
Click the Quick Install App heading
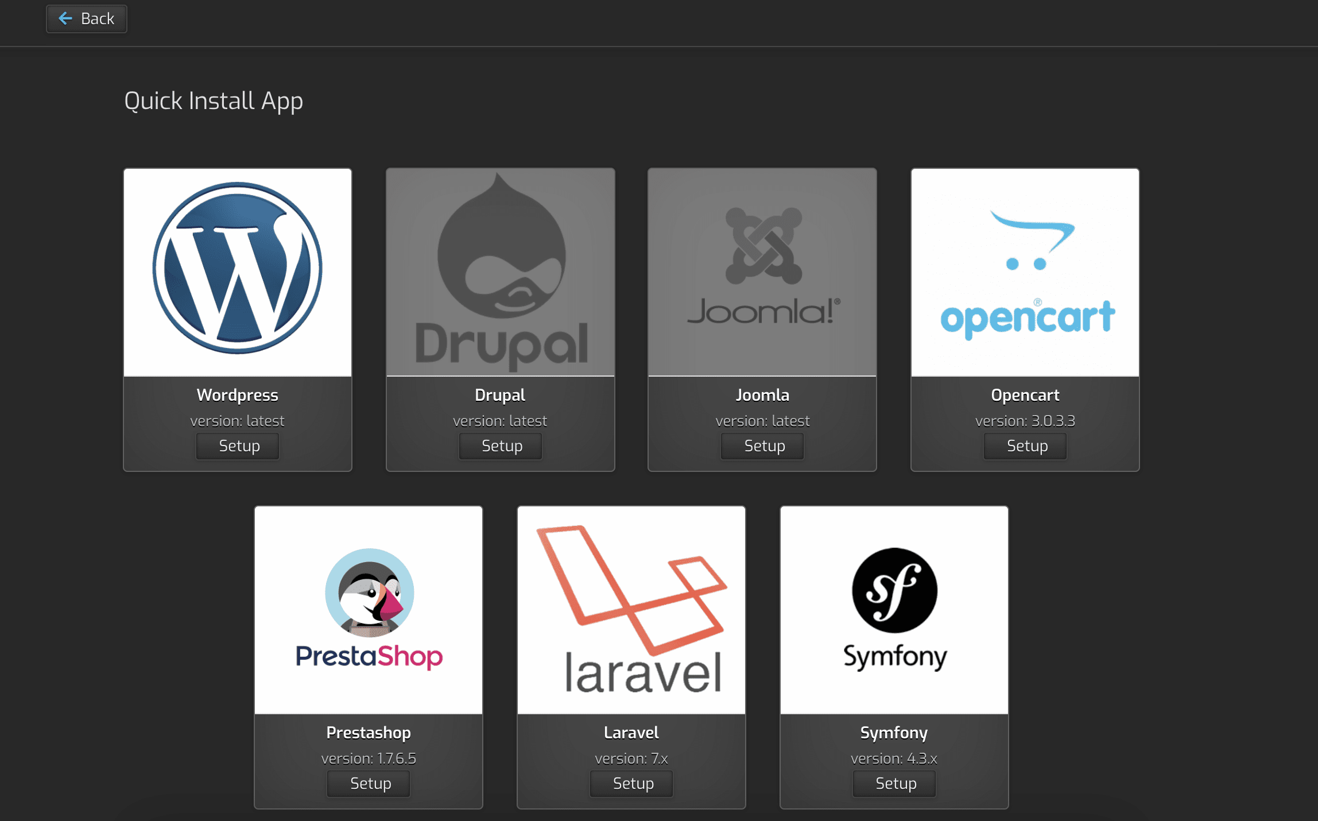point(214,101)
